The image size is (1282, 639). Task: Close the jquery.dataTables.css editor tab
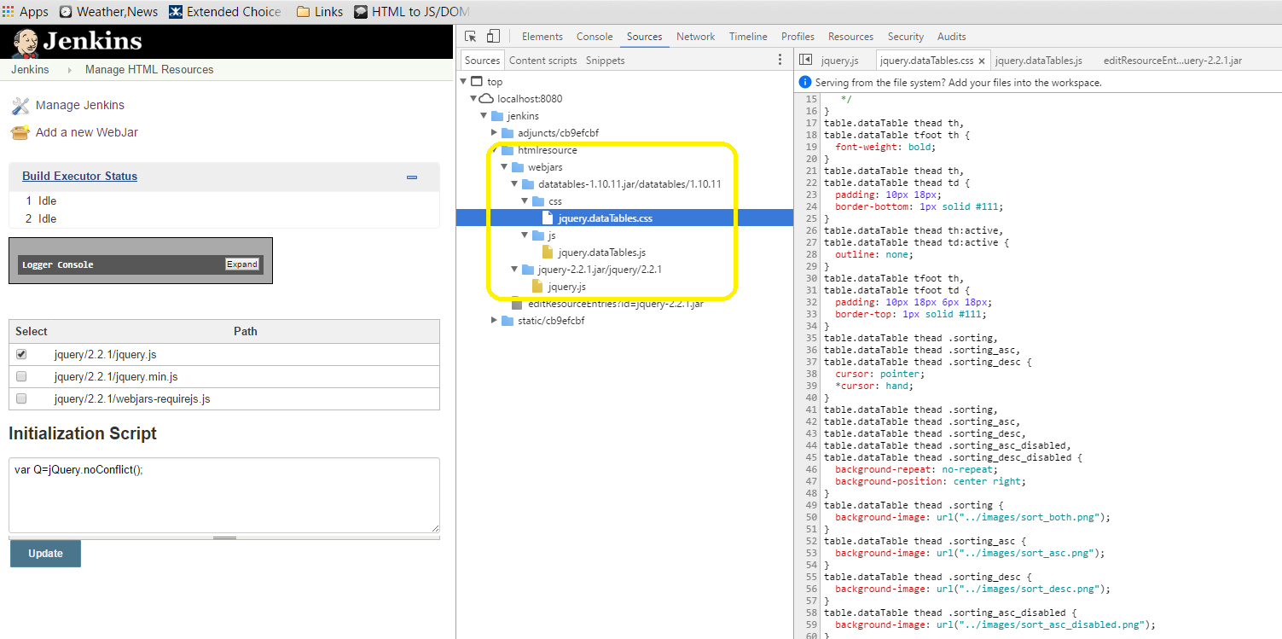point(982,61)
